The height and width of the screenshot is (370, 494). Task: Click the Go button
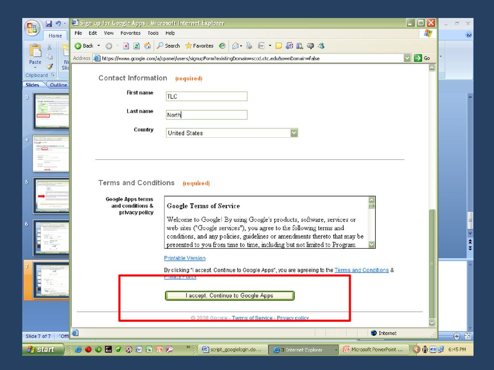point(423,58)
